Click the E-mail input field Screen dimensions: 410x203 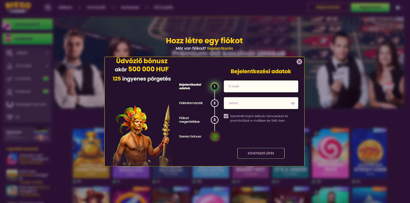point(261,87)
